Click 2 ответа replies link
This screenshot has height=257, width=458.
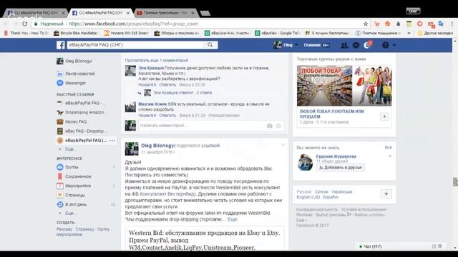pyautogui.click(x=204, y=93)
